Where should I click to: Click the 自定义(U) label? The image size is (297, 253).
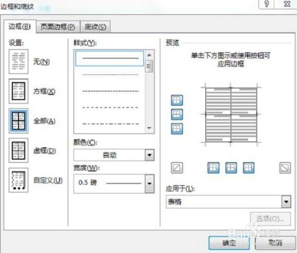click(48, 180)
